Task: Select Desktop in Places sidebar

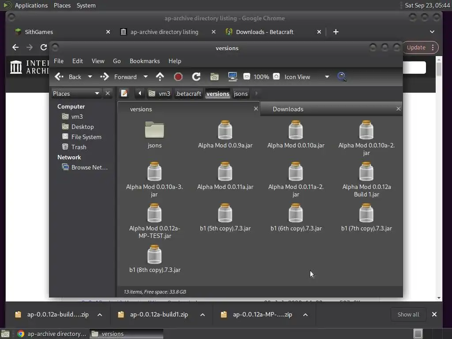Action: [83, 127]
